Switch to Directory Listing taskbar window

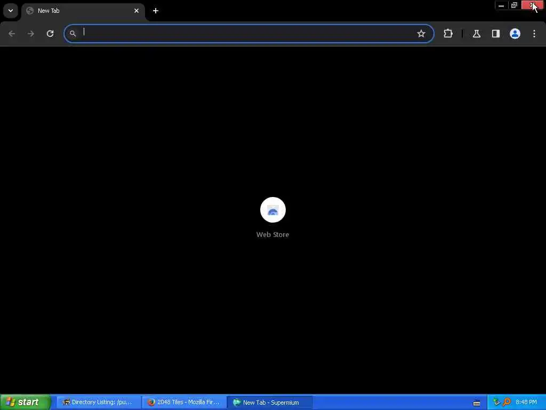98,403
